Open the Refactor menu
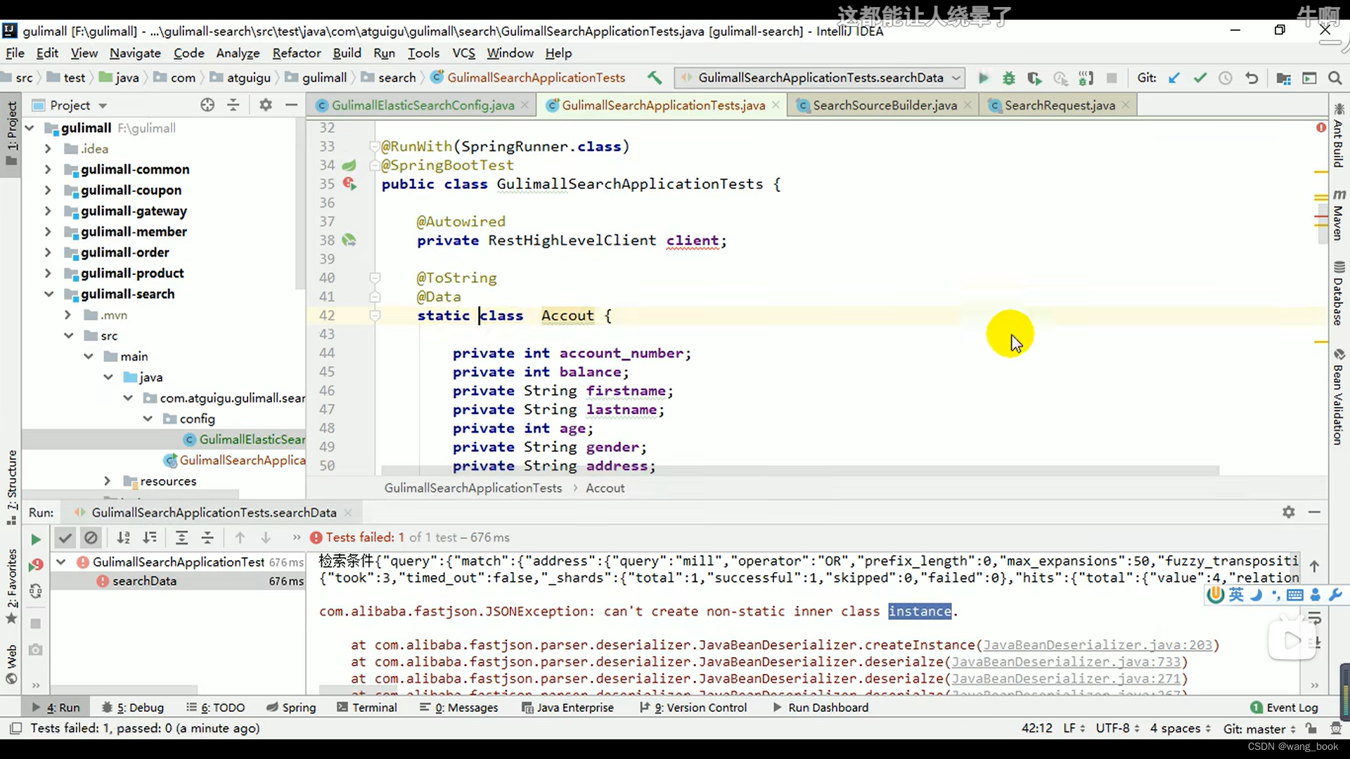 click(x=297, y=53)
